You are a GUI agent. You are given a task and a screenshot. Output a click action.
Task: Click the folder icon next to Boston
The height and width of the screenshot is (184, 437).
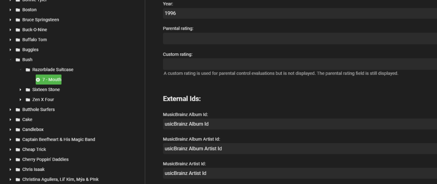pyautogui.click(x=17, y=10)
